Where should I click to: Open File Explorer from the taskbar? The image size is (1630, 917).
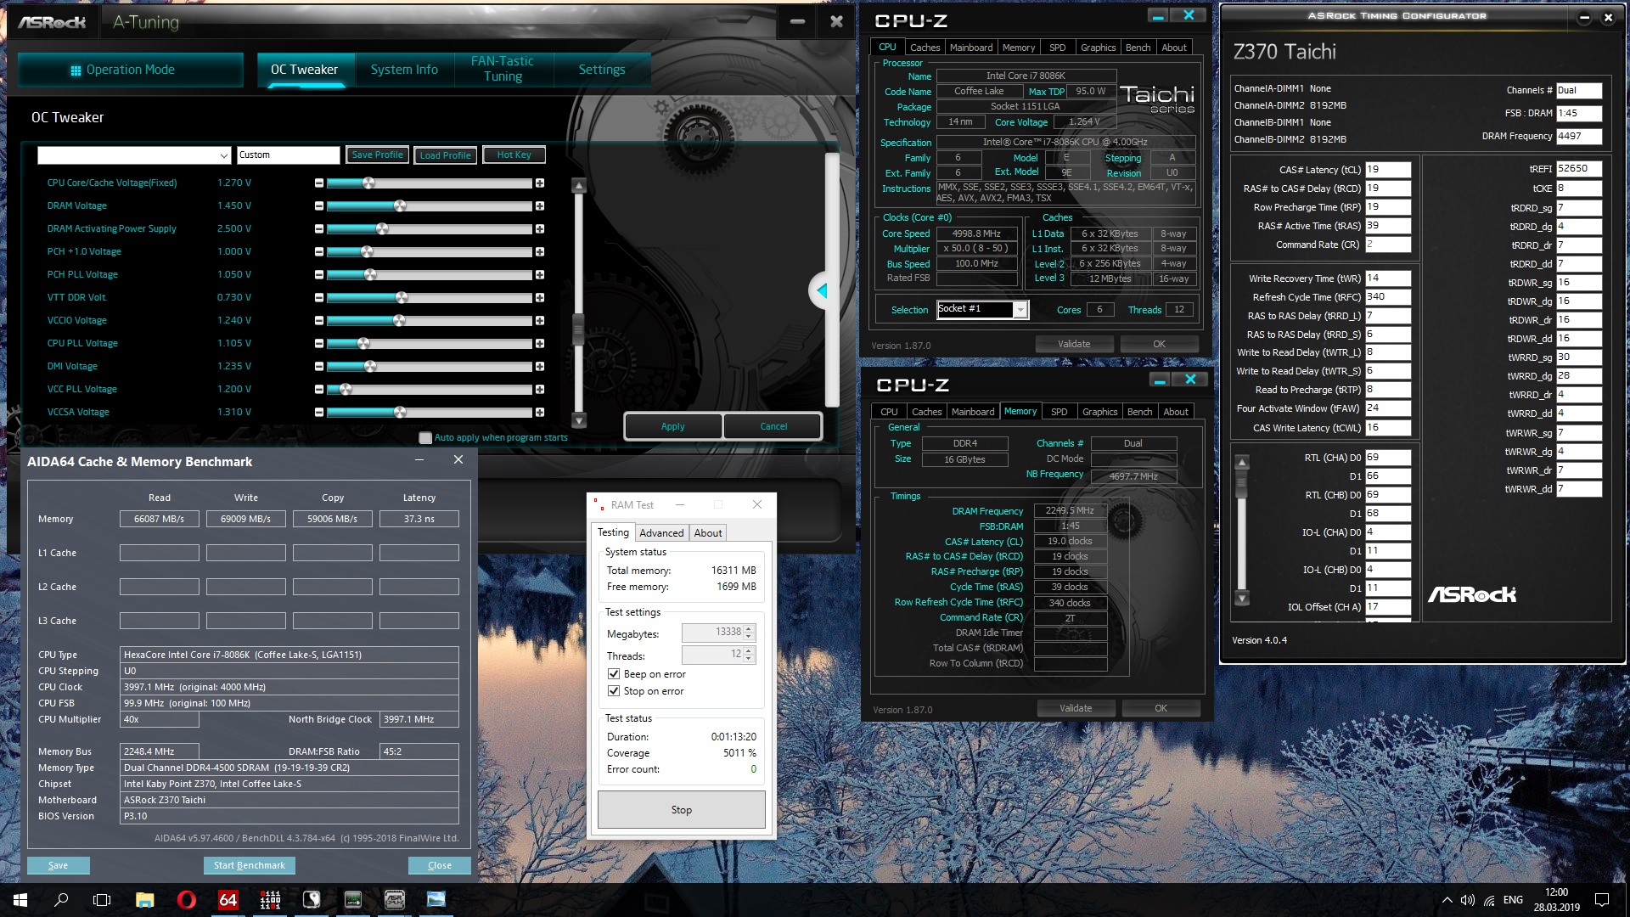pyautogui.click(x=144, y=900)
